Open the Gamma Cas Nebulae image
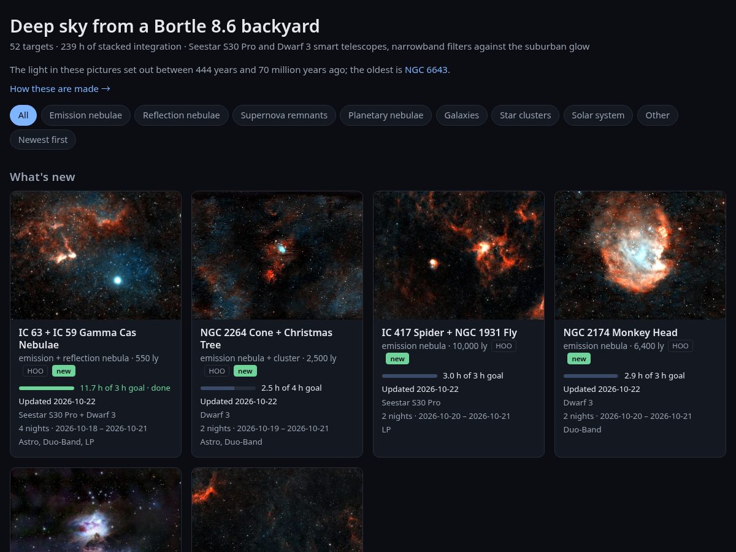Image resolution: width=736 pixels, height=552 pixels. pyautogui.click(x=96, y=255)
